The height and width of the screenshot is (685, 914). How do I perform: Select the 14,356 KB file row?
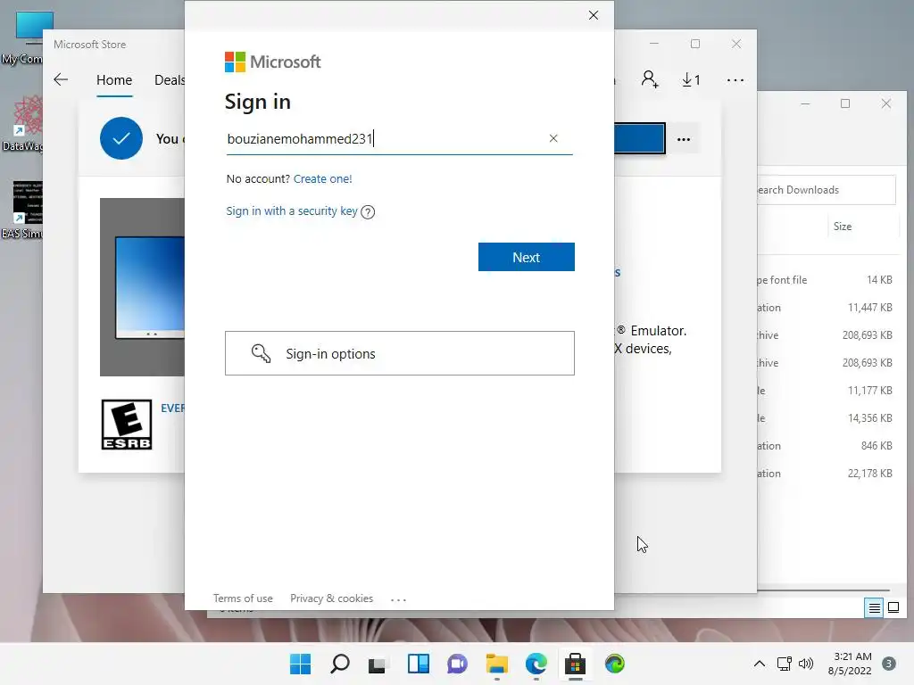pos(826,418)
